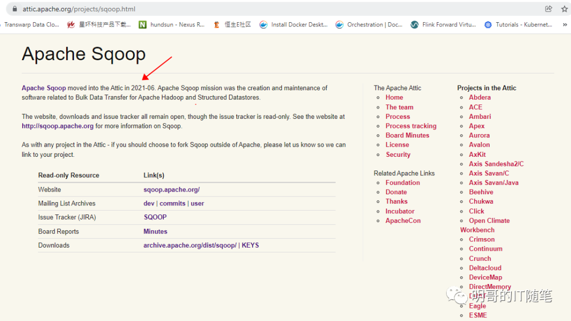Open the Process link in Attic menu

pyautogui.click(x=398, y=117)
